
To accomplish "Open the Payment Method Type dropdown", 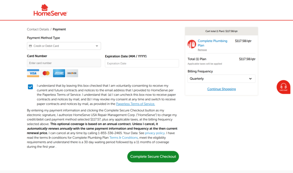I will pos(64,46).
